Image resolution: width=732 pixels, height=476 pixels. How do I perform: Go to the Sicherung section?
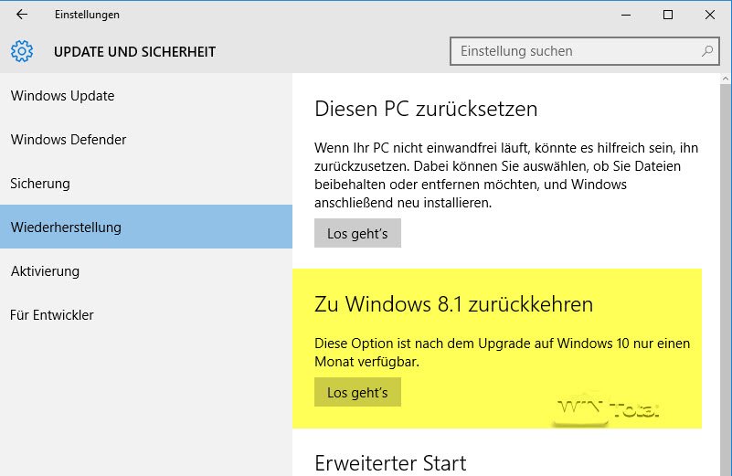coord(40,184)
